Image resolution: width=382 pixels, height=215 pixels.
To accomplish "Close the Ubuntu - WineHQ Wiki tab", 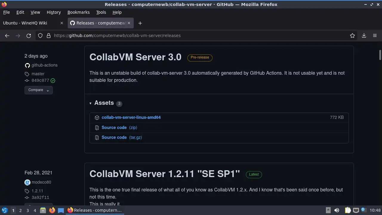I will point(62,23).
